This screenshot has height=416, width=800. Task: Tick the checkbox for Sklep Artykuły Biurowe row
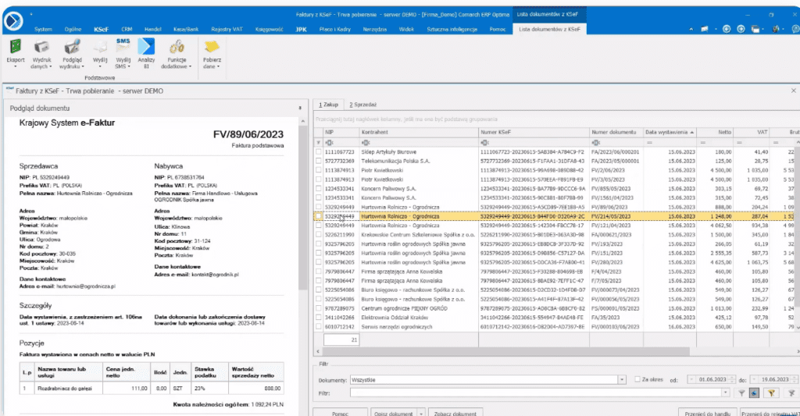(x=318, y=151)
